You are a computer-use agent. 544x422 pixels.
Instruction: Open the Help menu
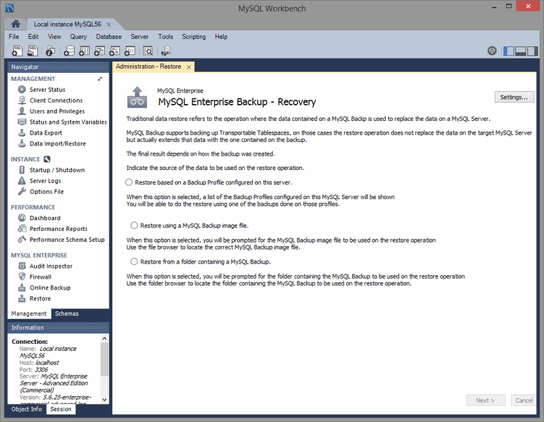click(x=221, y=37)
